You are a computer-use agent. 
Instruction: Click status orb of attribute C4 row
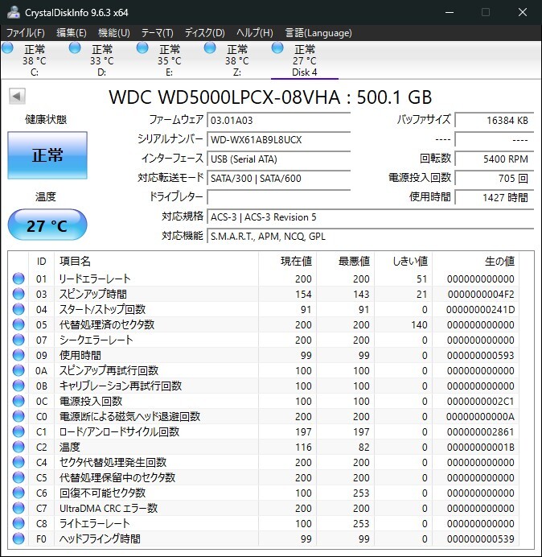pos(18,462)
